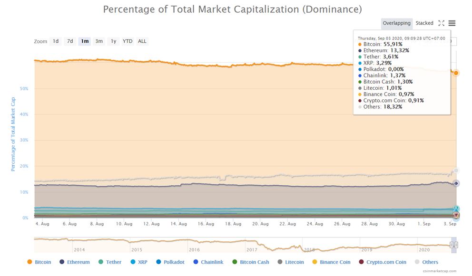Image resolution: width=472 pixels, height=276 pixels.
Task: Click the orange Bitcoin legend dot
Action: coord(29,262)
